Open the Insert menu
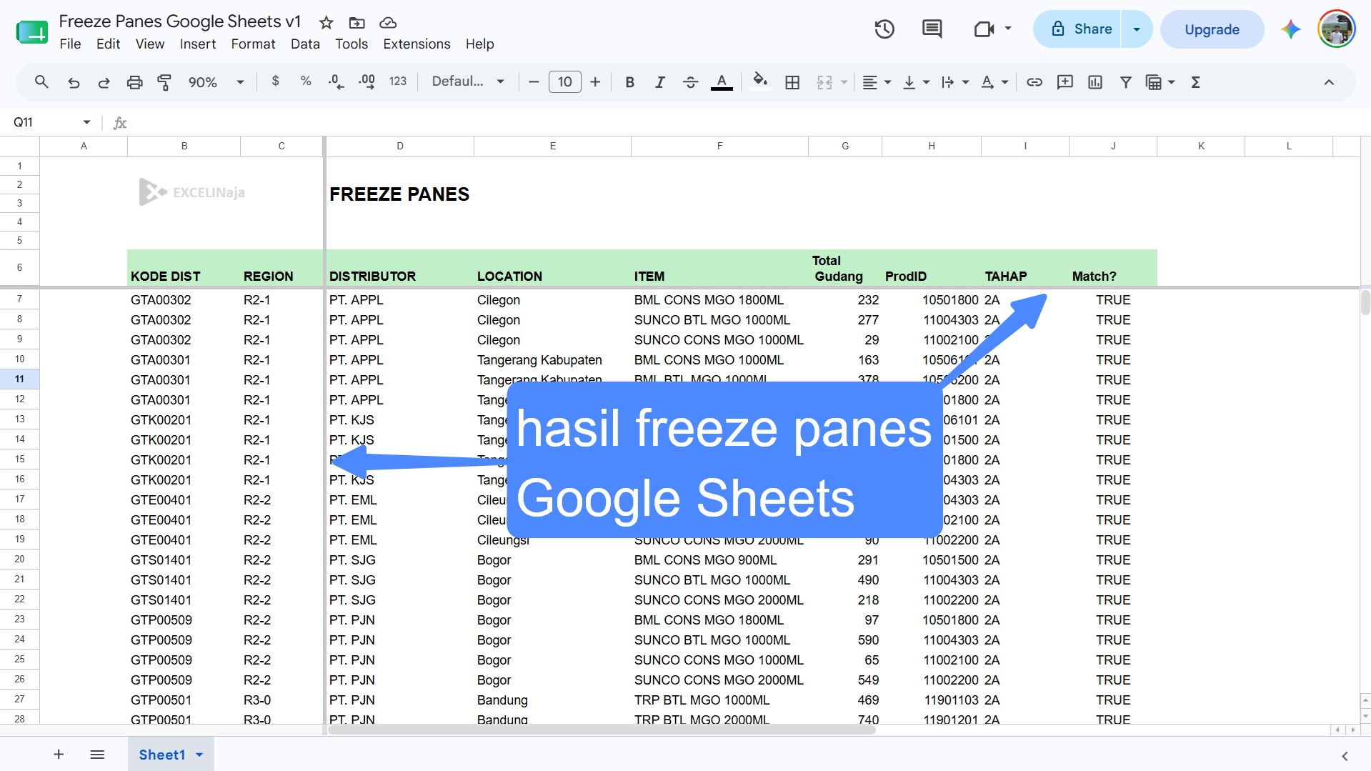 click(x=198, y=44)
